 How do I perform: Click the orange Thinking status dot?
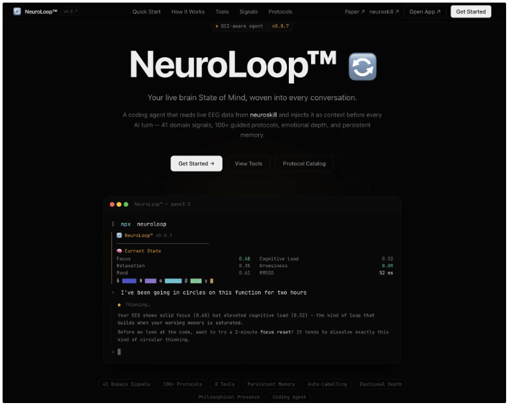[x=119, y=304]
